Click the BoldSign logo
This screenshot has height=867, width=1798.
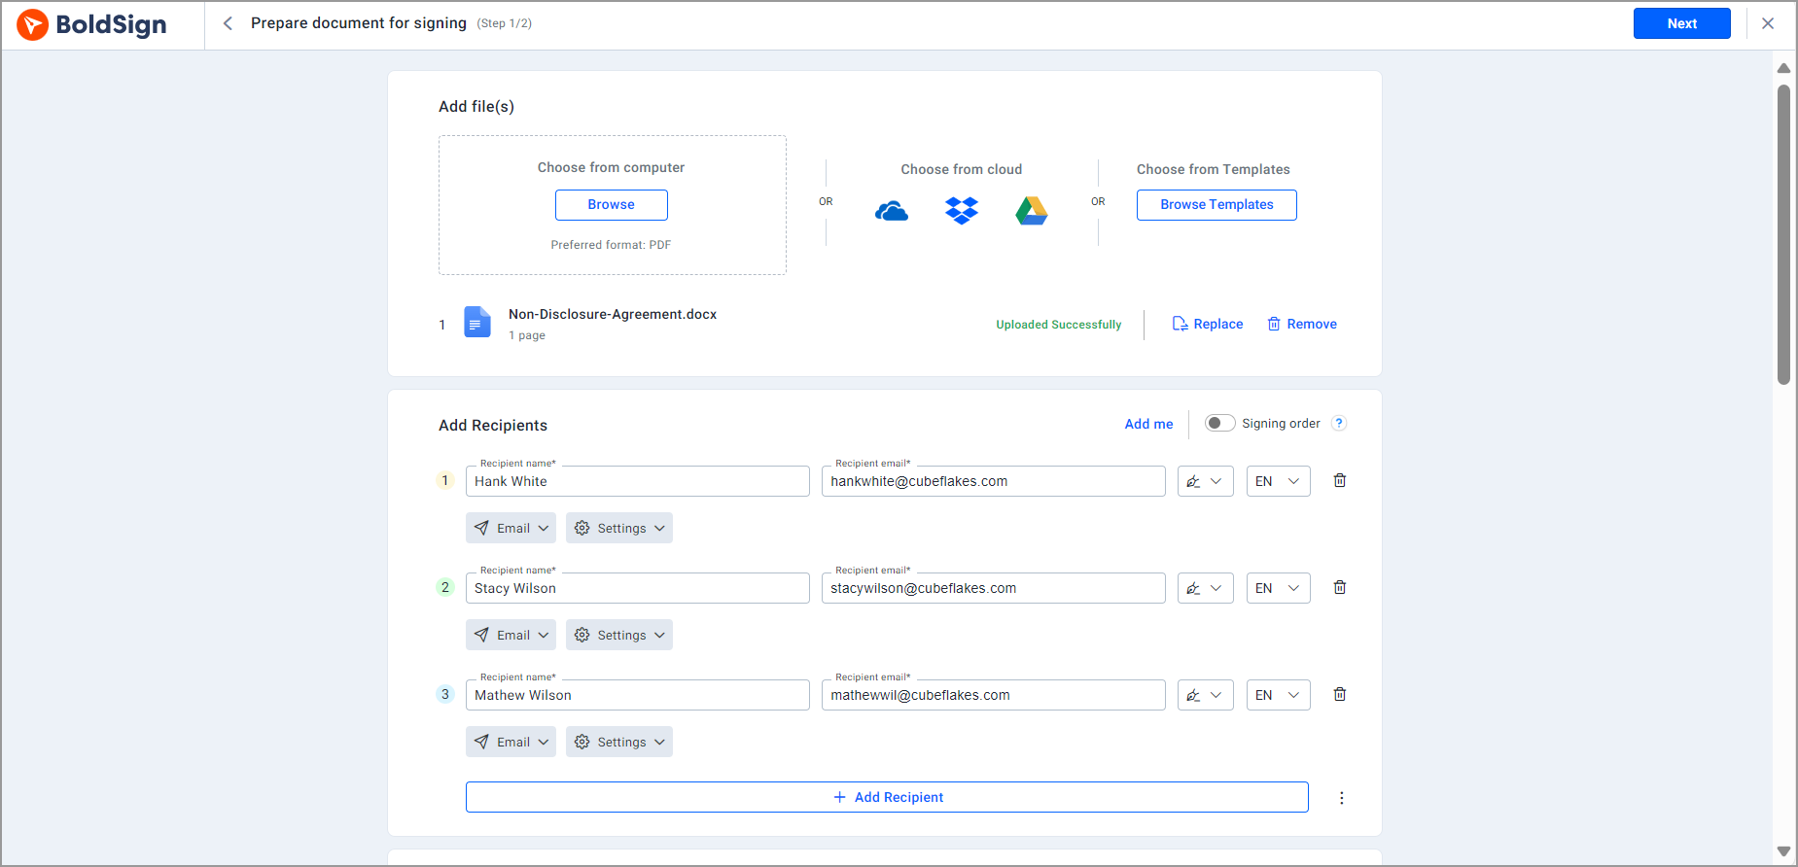click(x=91, y=24)
